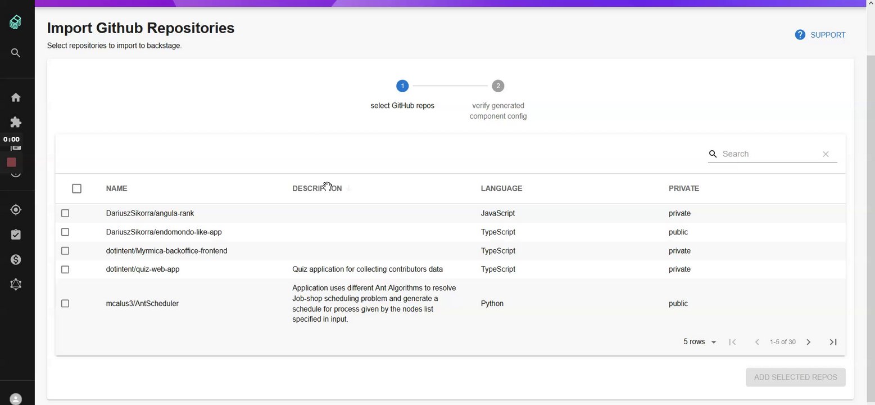Click the Backstage logo in sidebar
Screen dimensions: 875x405
point(16,22)
